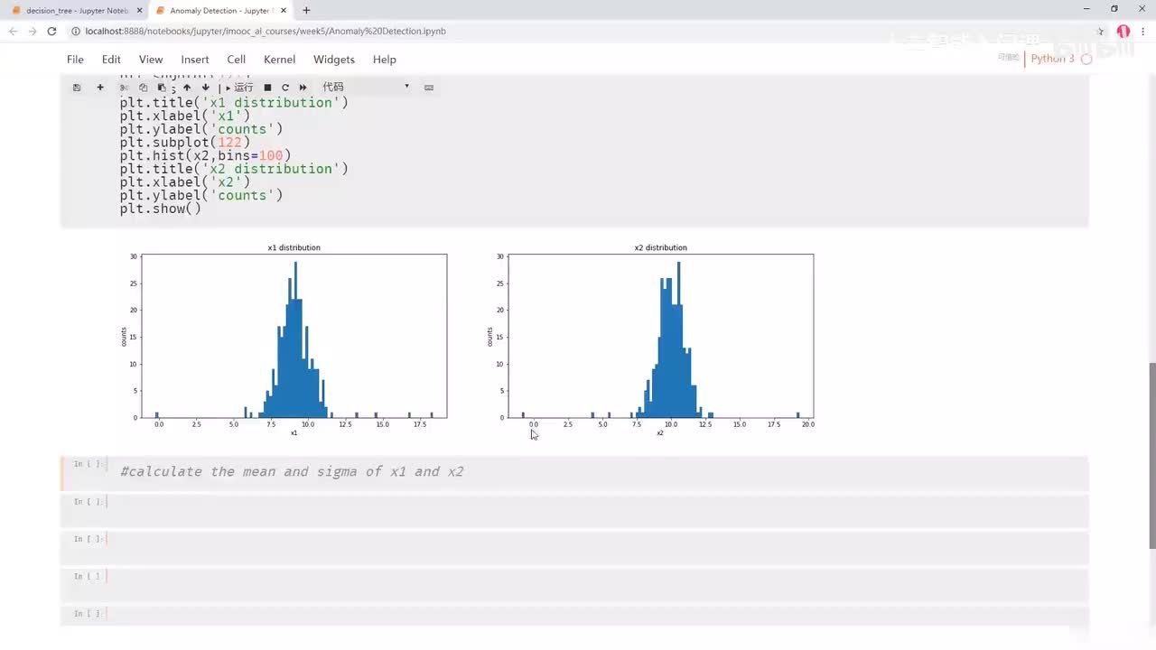Move selected cell up arrow
Viewport: 1156px width, 650px height.
187,88
